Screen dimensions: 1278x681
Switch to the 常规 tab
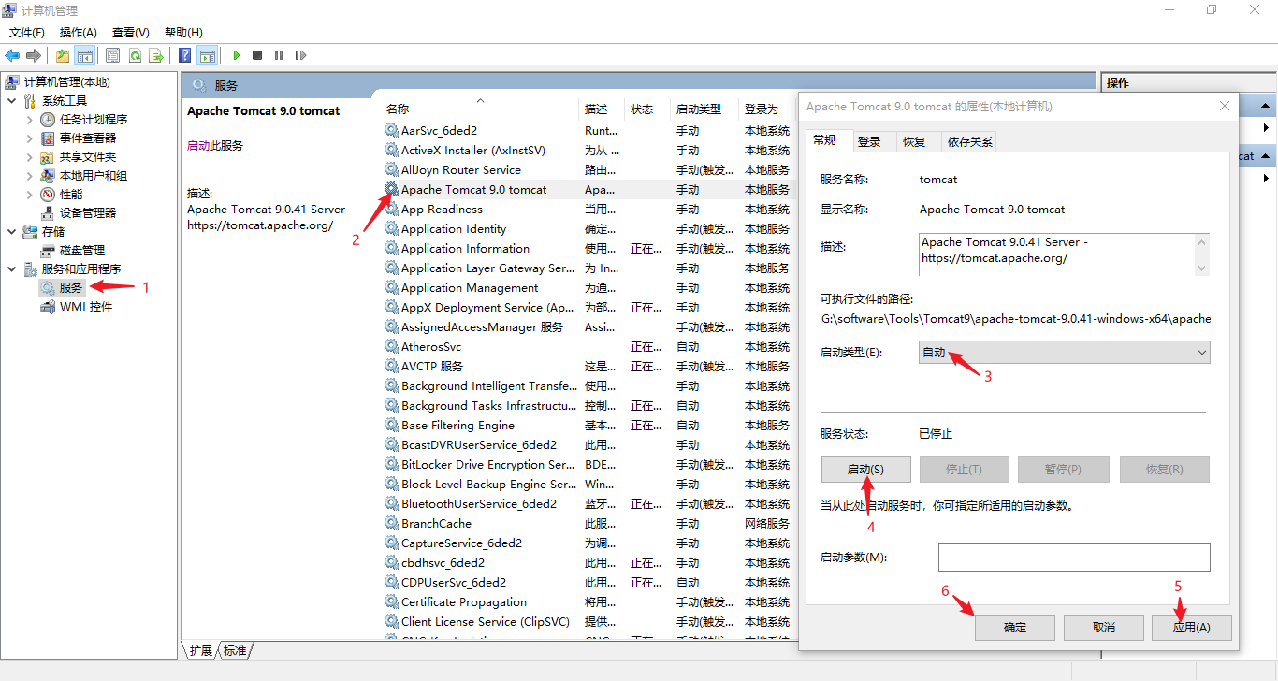pos(824,140)
